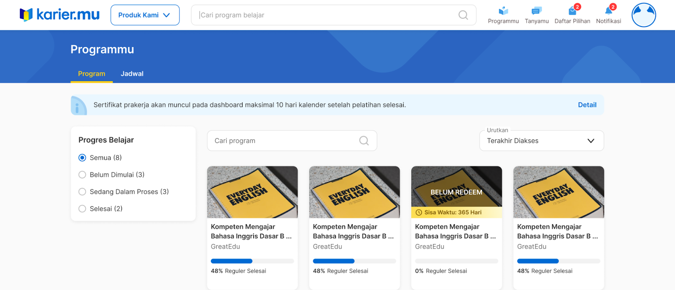The image size is (675, 290).
Task: Go to the karier.mu home logo
Action: (x=59, y=15)
